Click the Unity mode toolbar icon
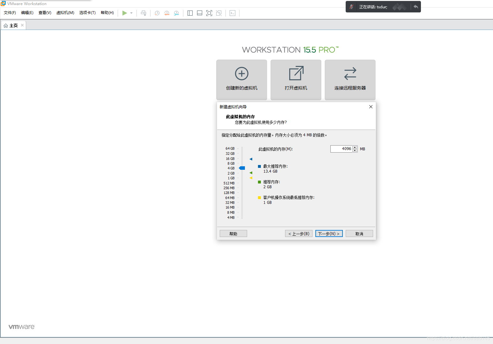Screen dimensions: 493x344 pos(219,13)
